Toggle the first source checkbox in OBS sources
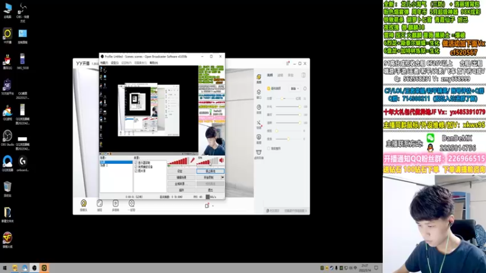This screenshot has height=273, width=486. point(135,163)
